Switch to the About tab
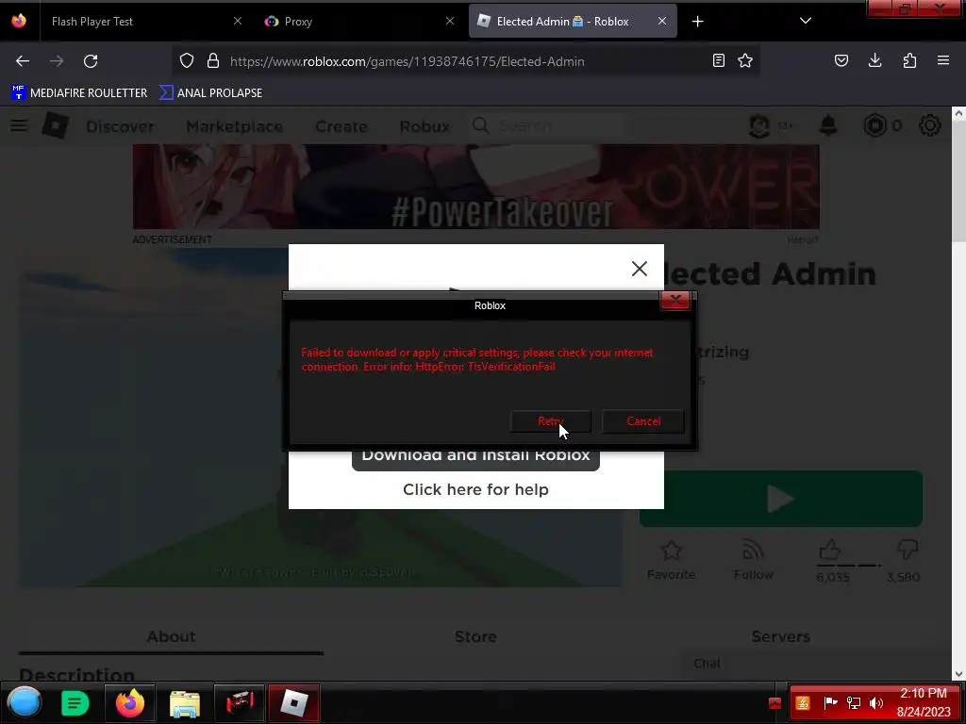Screen dimensions: 966x724 [x=172, y=636]
